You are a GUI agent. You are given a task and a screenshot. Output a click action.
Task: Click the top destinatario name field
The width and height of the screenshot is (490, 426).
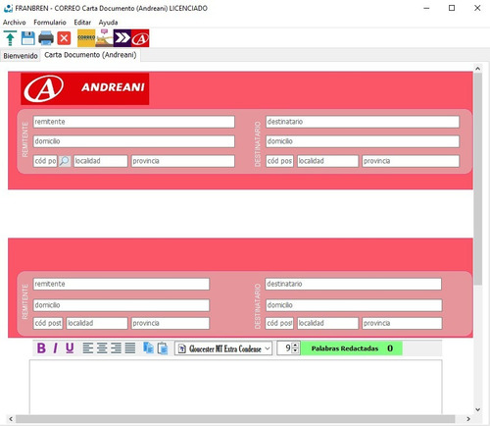click(x=363, y=122)
